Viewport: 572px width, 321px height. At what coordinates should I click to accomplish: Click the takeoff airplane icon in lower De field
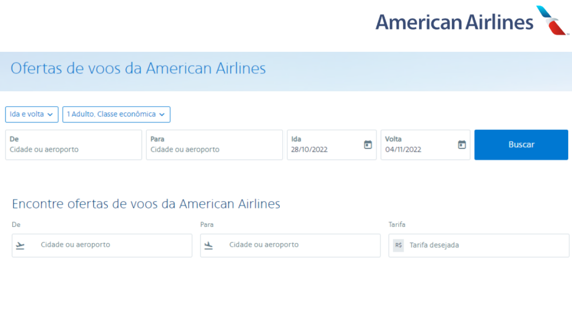[x=21, y=245]
